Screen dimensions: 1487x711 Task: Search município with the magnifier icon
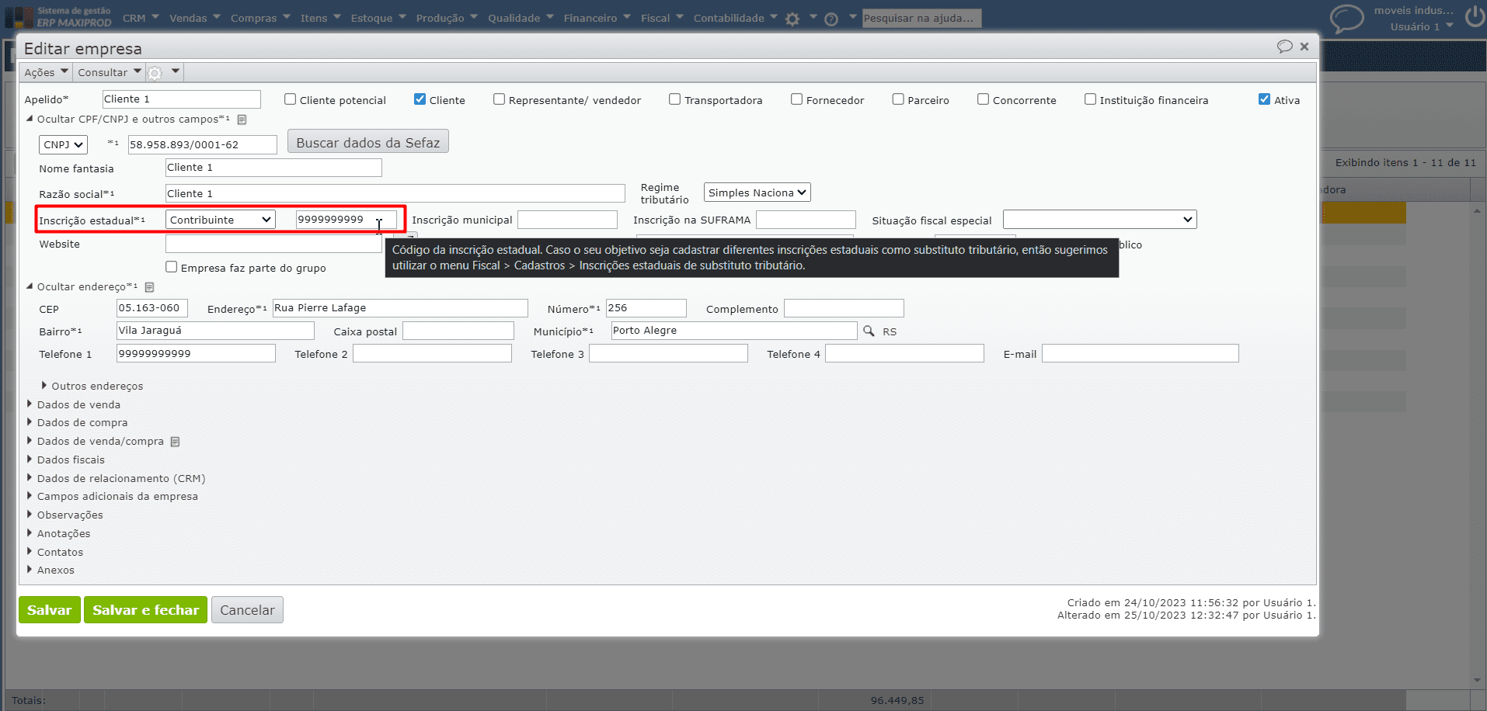click(869, 331)
